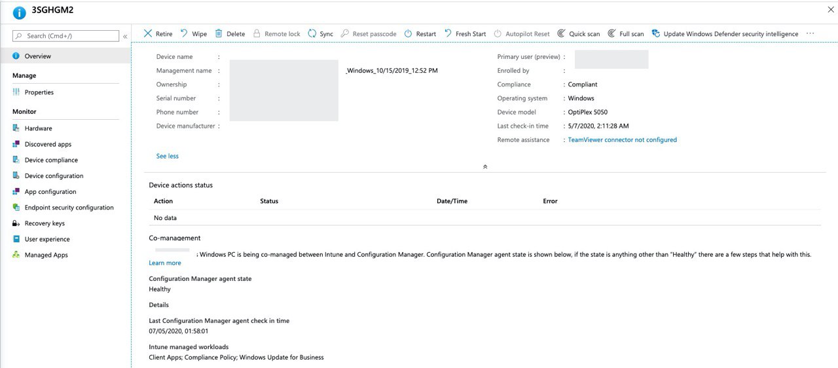
Task: Click the Retire X icon
Action: (148, 33)
